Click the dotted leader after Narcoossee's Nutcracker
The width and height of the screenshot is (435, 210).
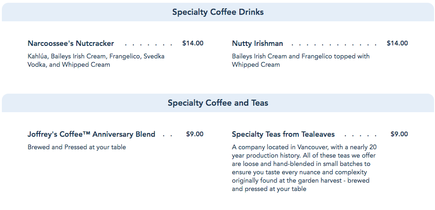pyautogui.click(x=148, y=45)
